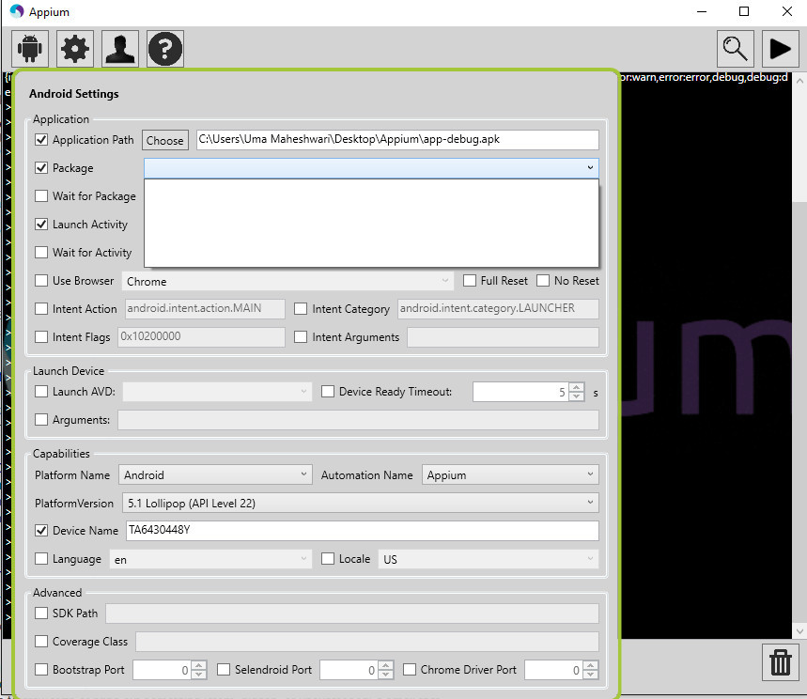Click the Application Path text field
This screenshot has width=807, height=699.
click(397, 140)
